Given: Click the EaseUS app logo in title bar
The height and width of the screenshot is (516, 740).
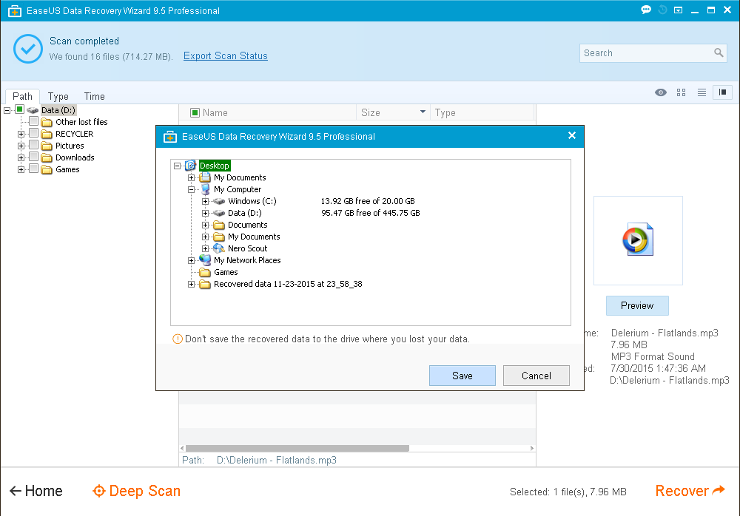Looking at the screenshot, I should [x=15, y=10].
